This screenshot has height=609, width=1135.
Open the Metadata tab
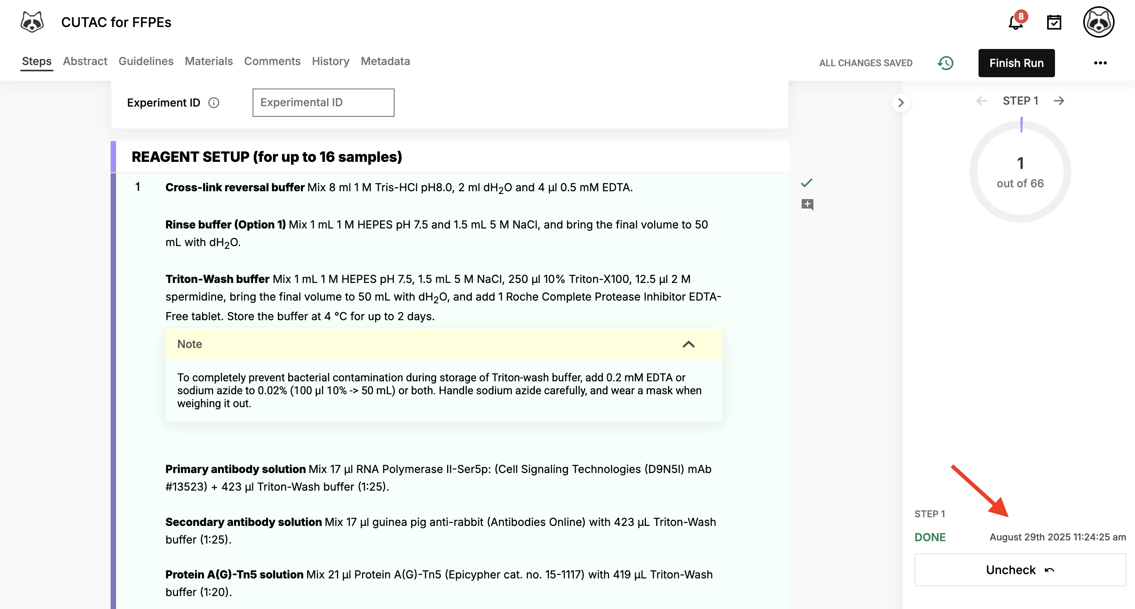385,61
